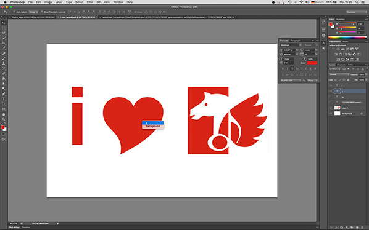Hide the topmost text layer's eye

[330, 85]
